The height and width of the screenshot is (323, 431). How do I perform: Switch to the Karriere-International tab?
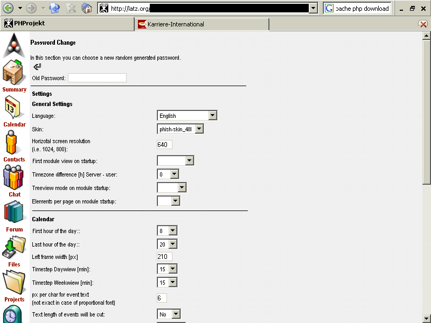point(201,24)
